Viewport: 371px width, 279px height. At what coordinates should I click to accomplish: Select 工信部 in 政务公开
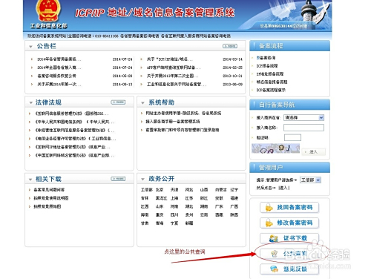click(146, 190)
